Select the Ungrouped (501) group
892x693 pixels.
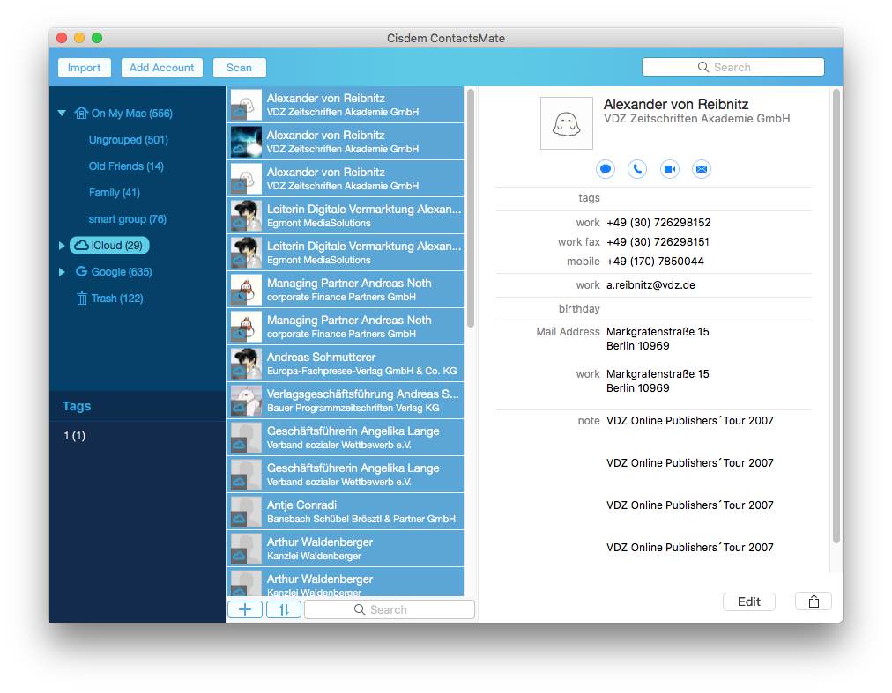click(128, 140)
